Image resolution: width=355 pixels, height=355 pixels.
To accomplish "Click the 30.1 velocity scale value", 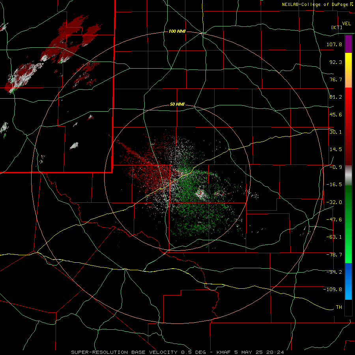I will [336, 132].
